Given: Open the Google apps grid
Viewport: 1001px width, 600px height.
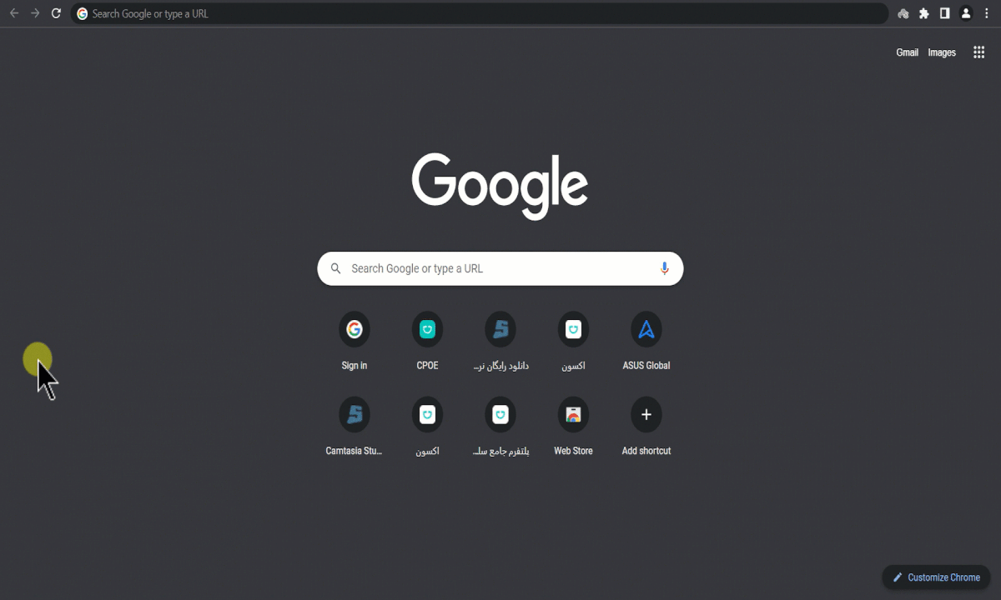Looking at the screenshot, I should [x=979, y=52].
